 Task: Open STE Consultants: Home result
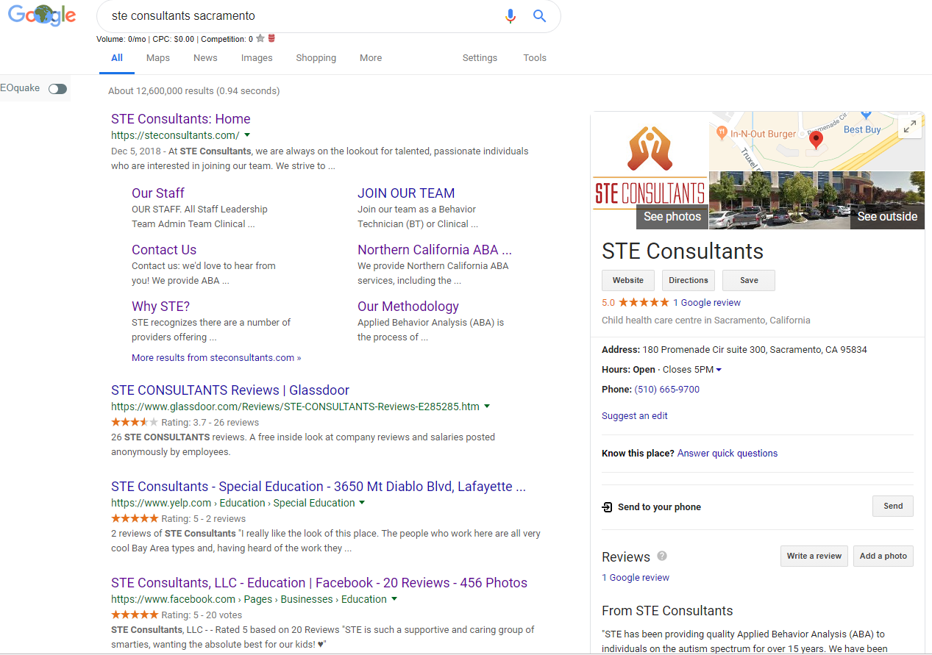(181, 119)
